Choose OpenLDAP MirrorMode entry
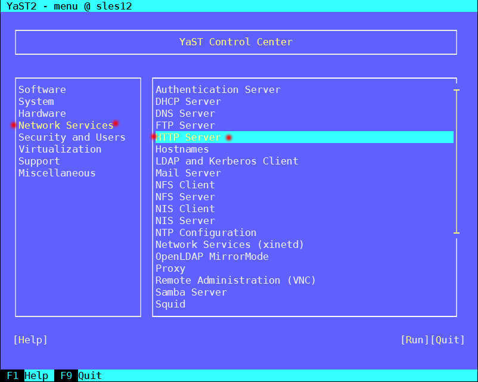The width and height of the screenshot is (478, 382). point(212,256)
